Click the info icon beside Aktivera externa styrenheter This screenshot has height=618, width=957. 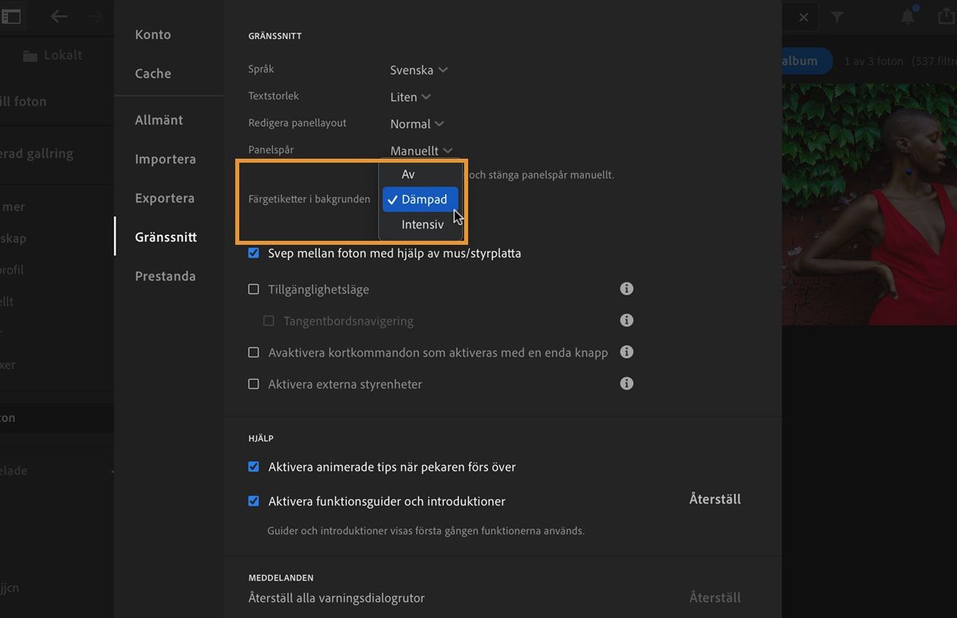pyautogui.click(x=627, y=384)
